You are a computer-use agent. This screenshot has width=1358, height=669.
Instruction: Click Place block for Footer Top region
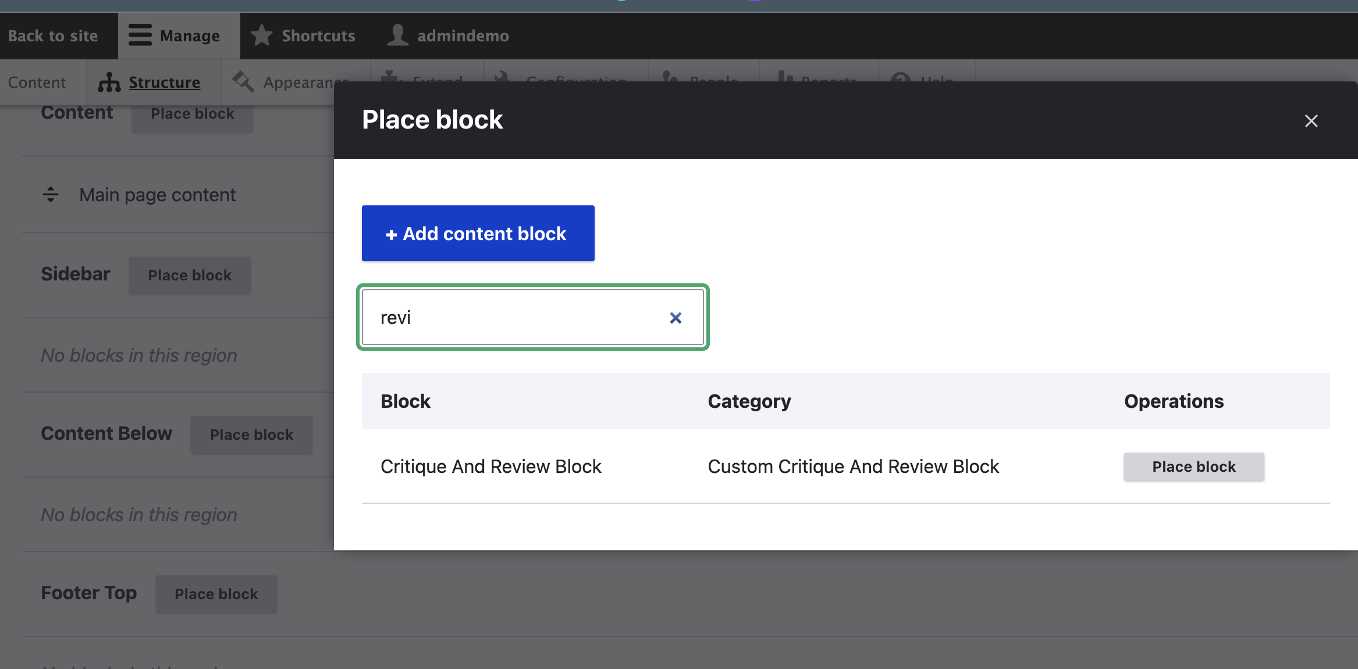coord(216,594)
